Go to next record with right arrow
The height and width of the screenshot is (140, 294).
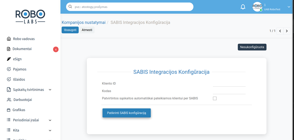[287, 31]
